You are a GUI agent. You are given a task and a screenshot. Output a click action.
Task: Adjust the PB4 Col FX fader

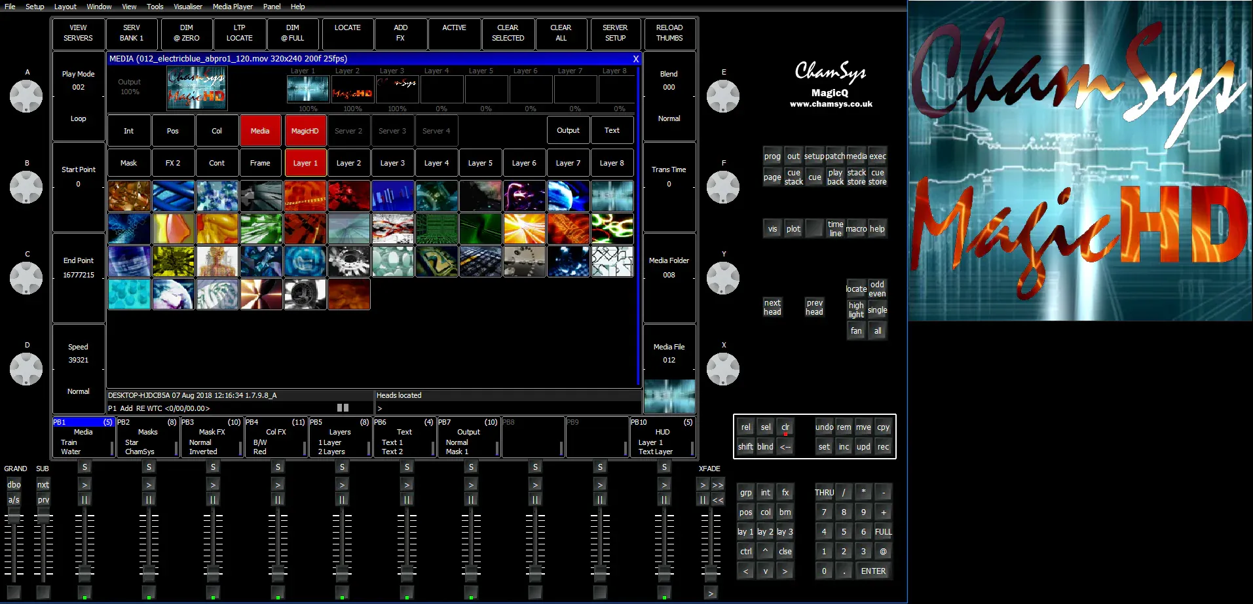pyautogui.click(x=278, y=575)
